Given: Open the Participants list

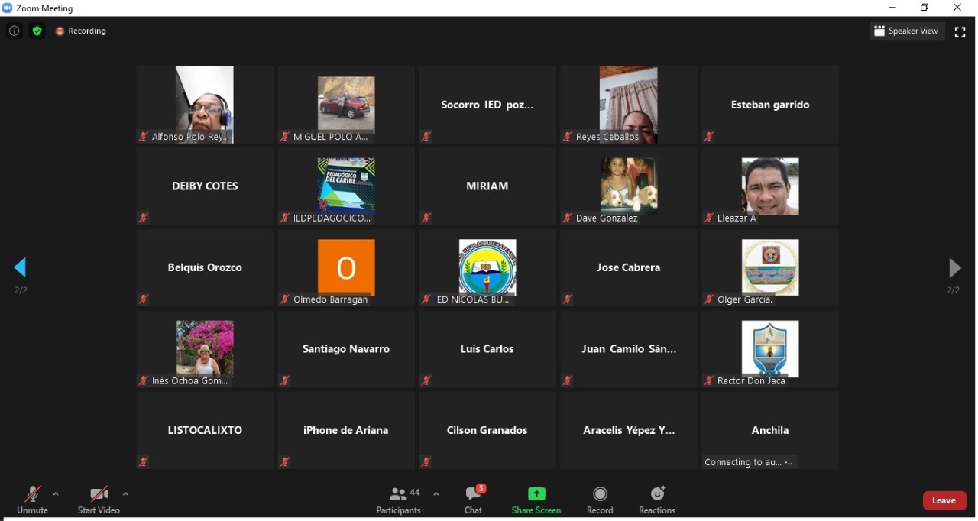Looking at the screenshot, I should point(399,500).
